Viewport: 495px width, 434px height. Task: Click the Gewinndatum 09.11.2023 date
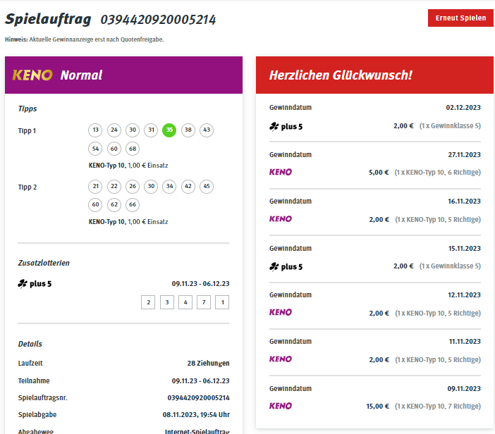[464, 389]
